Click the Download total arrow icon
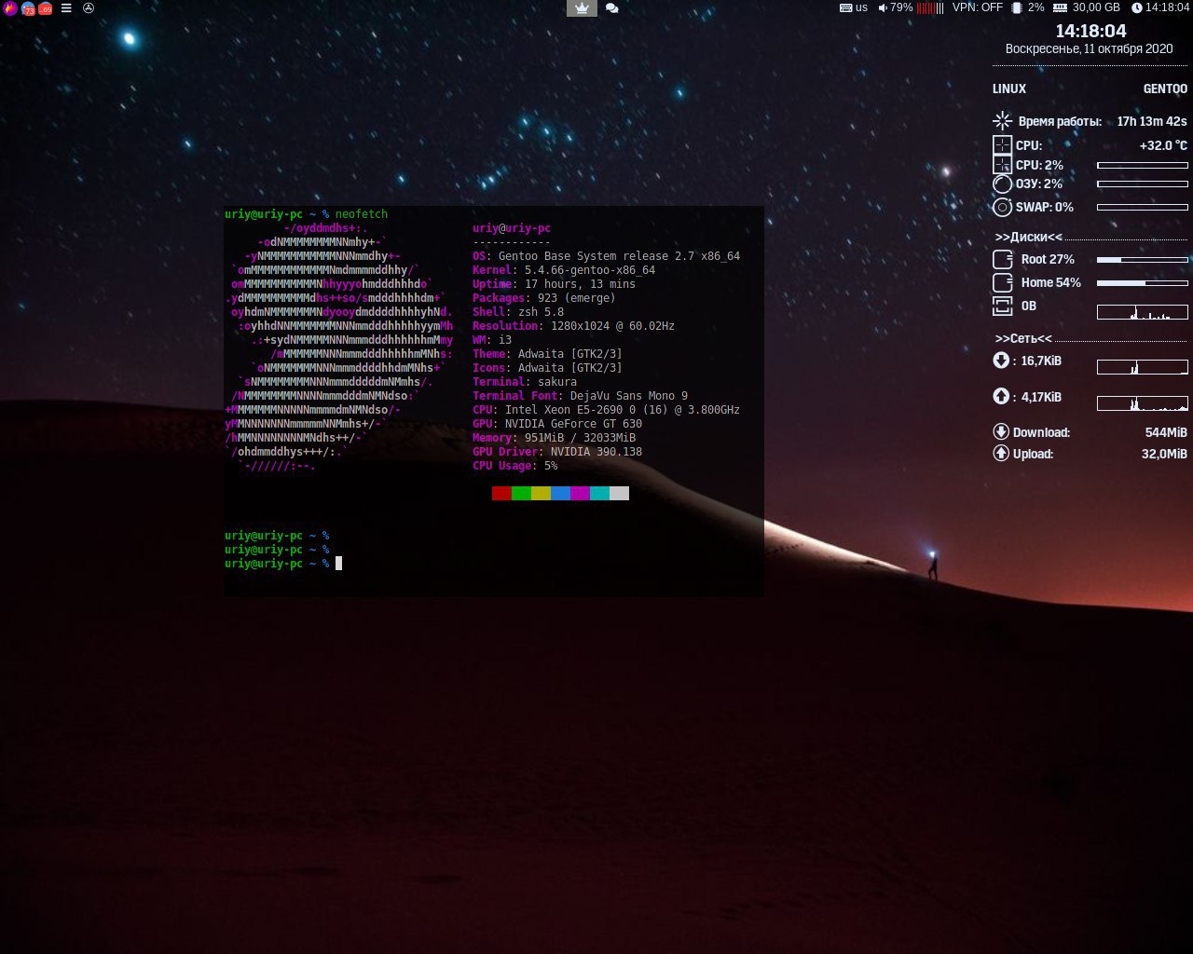Image resolution: width=1193 pixels, height=954 pixels. (1001, 431)
